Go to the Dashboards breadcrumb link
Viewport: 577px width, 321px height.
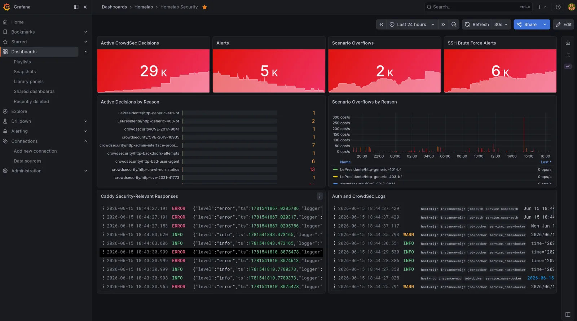pyautogui.click(x=114, y=7)
